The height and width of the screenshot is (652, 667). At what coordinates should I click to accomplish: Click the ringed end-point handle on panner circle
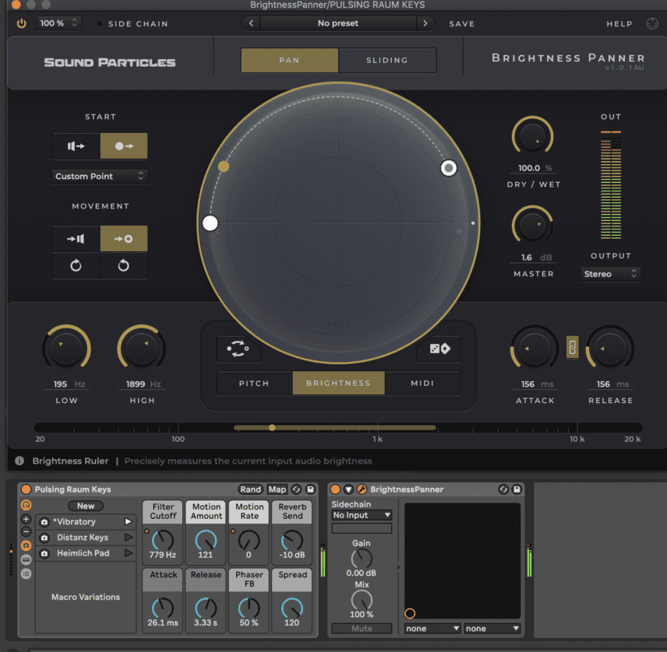coord(448,168)
